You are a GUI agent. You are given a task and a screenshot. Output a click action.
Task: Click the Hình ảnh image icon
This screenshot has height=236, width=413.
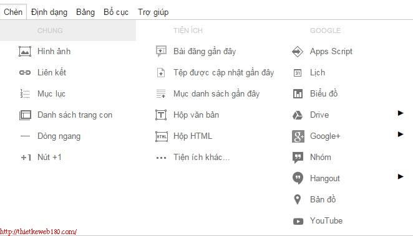pyautogui.click(x=25, y=51)
